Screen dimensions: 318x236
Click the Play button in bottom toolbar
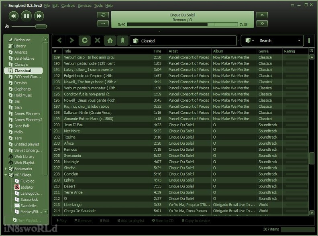tap(62, 221)
